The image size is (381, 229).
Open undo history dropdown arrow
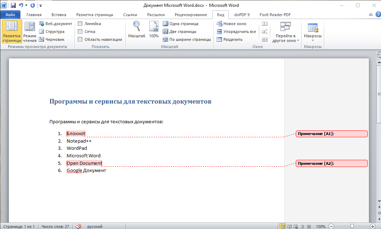(x=26, y=5)
